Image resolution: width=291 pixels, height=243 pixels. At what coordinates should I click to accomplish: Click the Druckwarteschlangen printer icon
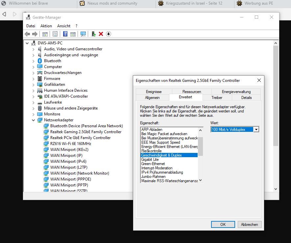coord(40,73)
